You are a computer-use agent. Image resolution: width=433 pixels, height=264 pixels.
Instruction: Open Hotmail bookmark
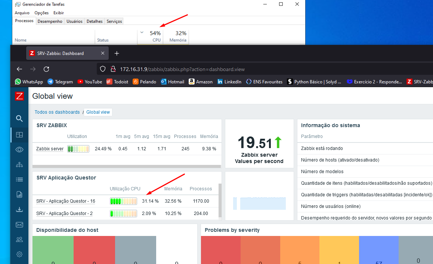(x=173, y=82)
